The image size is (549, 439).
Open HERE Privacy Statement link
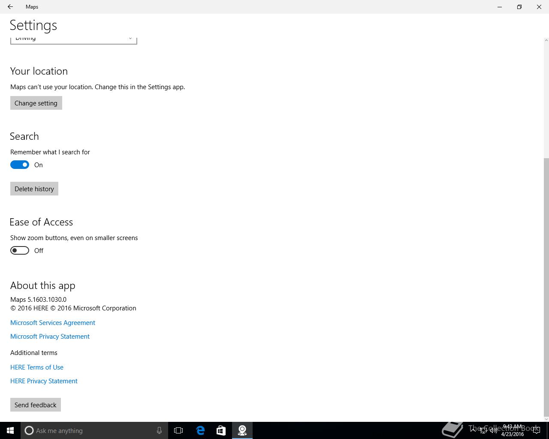[x=44, y=381]
